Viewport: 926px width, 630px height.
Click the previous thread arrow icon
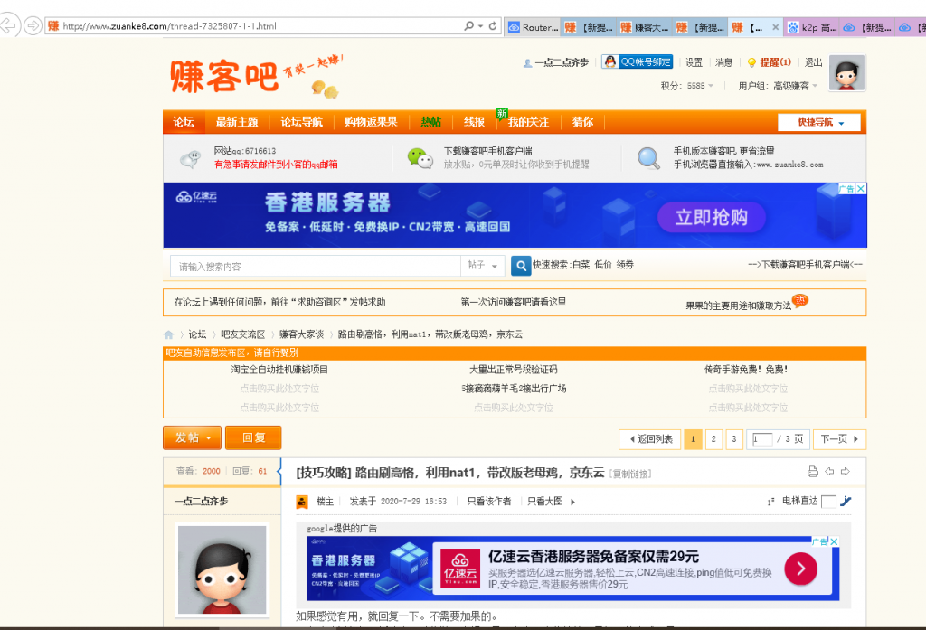coord(829,471)
